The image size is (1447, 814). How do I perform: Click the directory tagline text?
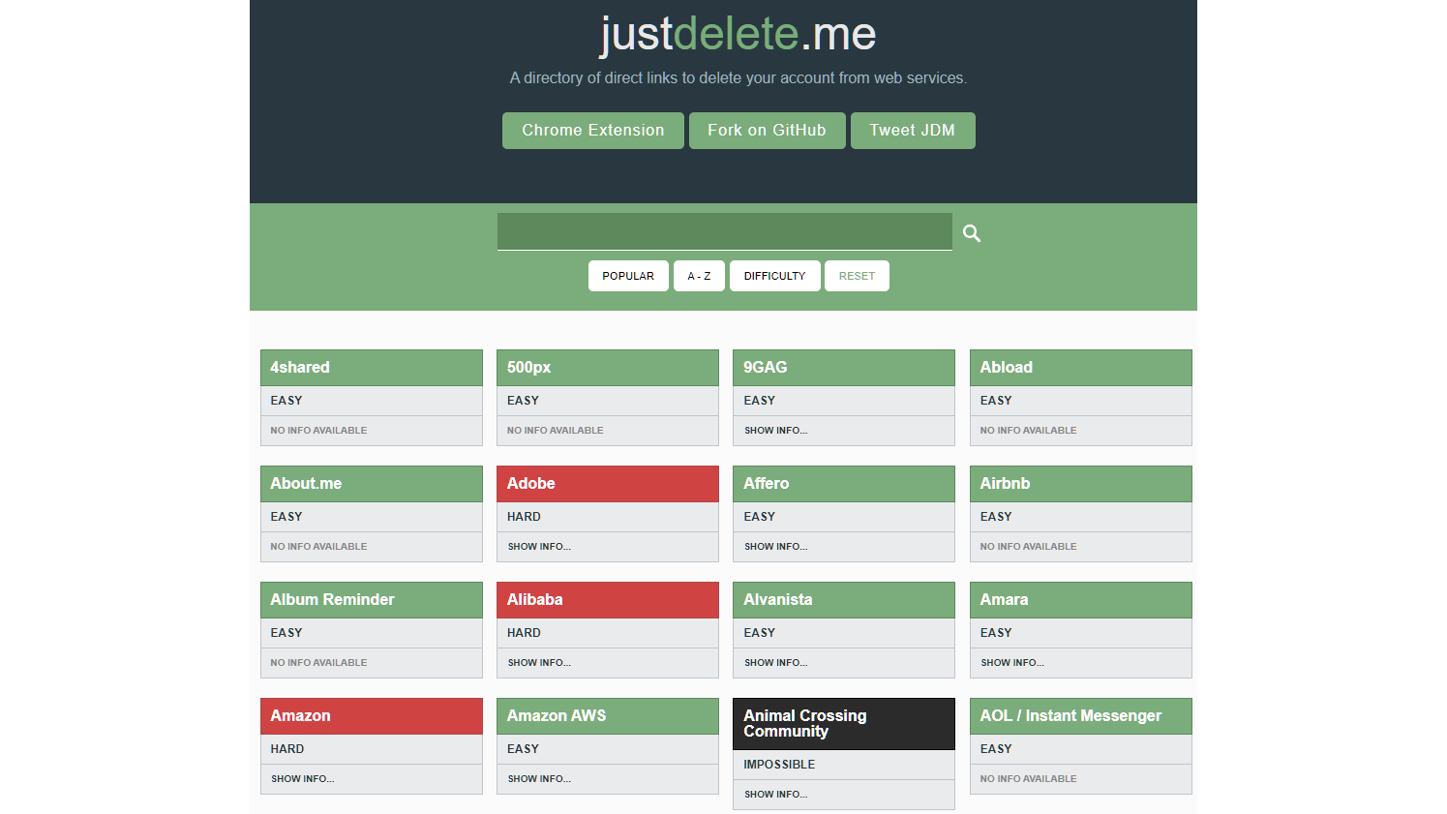(x=739, y=78)
